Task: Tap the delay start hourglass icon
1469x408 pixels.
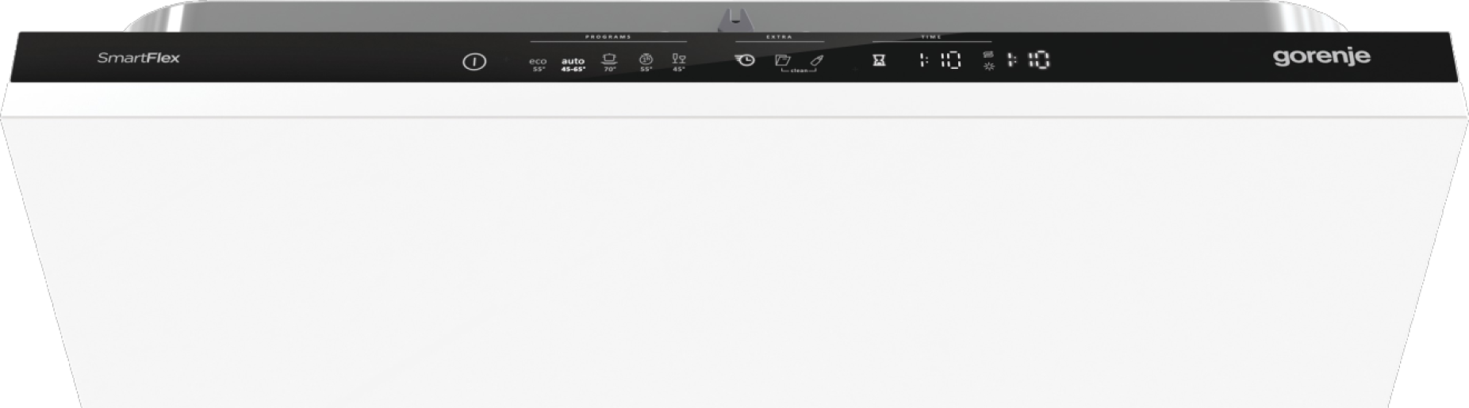Action: (x=879, y=60)
